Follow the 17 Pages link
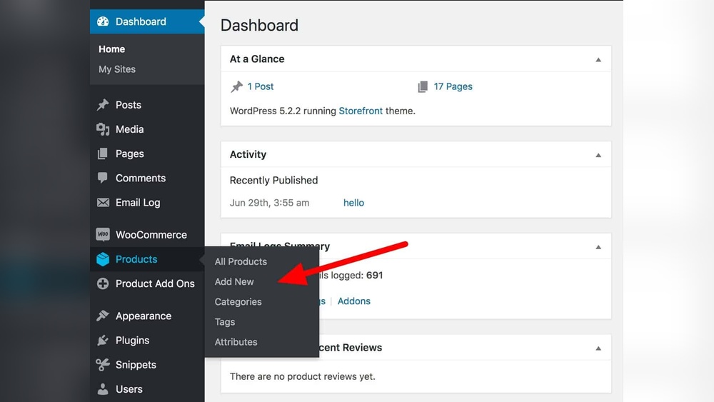 point(453,86)
